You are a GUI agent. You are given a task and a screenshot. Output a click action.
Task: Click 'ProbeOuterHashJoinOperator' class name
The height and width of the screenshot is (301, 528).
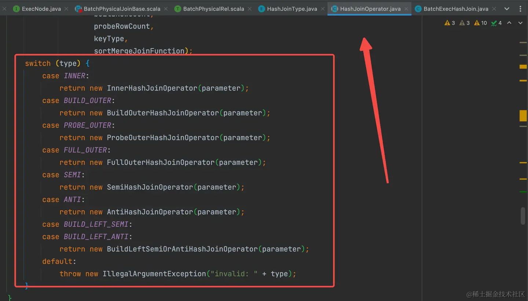(x=163, y=138)
